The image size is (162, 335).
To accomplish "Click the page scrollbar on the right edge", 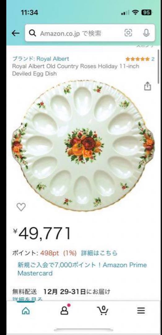I will click(158, 66).
